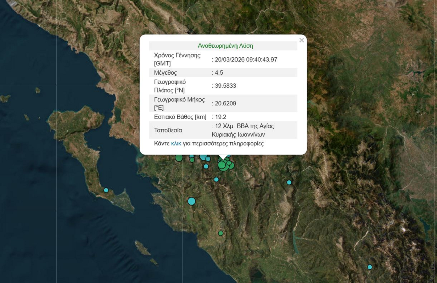Image resolution: width=437 pixels, height=283 pixels.
Task: Select the isolated green marker south of the cluster
Action: tap(220, 233)
